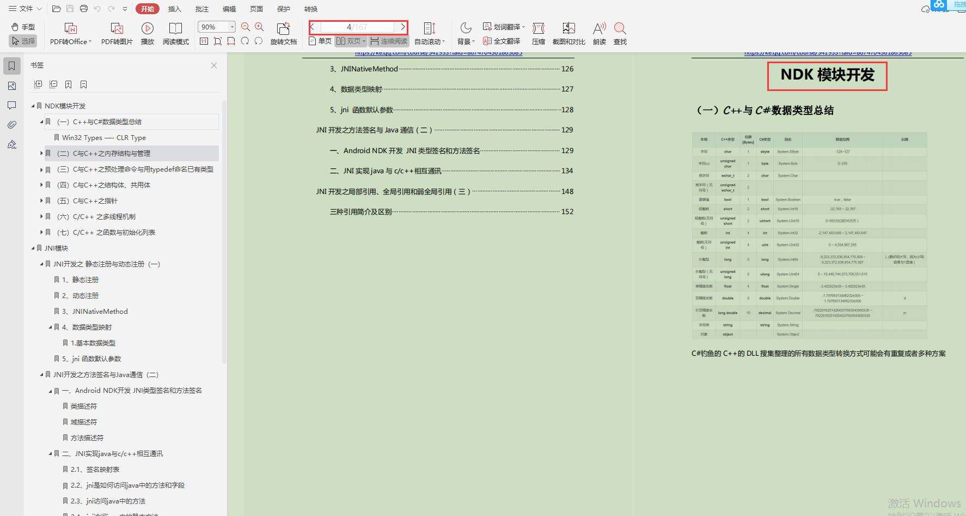The image size is (966, 516).
Task: Close the 书签 bookmark panel
Action: coord(214,65)
